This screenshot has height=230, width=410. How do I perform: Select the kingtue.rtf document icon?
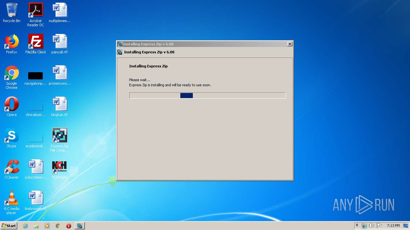pyautogui.click(x=60, y=107)
